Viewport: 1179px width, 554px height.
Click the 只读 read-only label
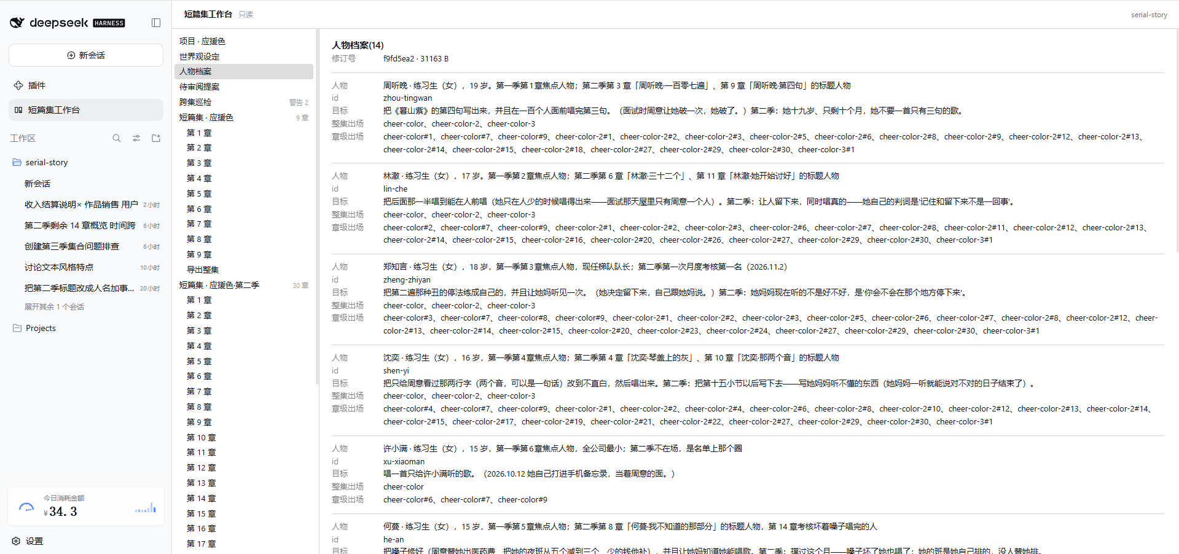(x=246, y=15)
